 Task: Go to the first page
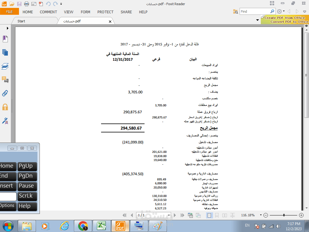coord(124,215)
